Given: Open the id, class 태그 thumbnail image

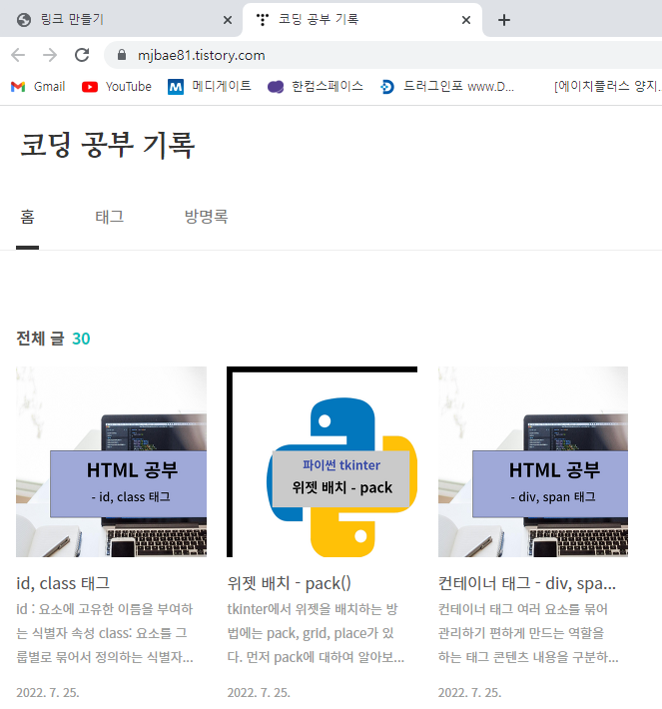Looking at the screenshot, I should [x=111, y=461].
